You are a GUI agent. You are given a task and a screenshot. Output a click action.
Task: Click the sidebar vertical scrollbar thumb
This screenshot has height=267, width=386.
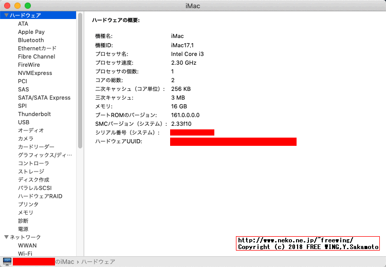(x=80, y=81)
